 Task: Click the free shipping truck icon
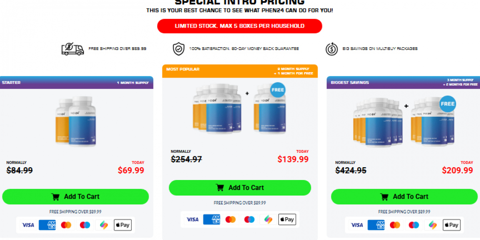(x=72, y=49)
